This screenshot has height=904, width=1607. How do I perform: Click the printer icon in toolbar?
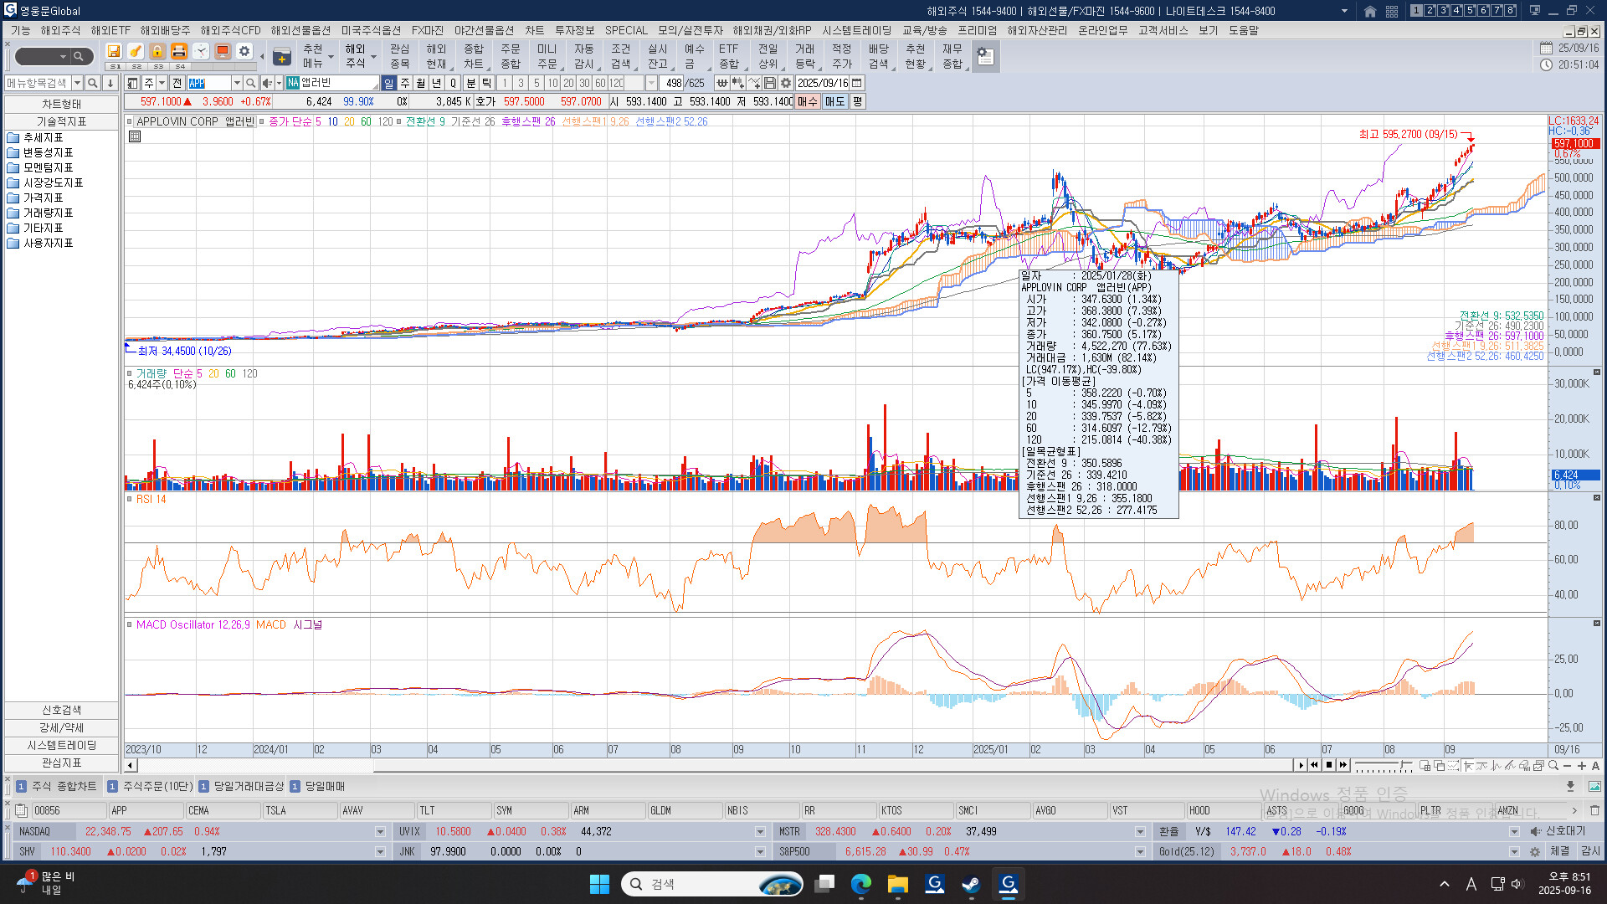(x=179, y=51)
